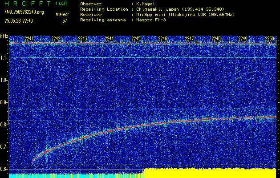Click the 2245 time marker
The height and width of the screenshot is (178, 280).
tap(136, 39)
